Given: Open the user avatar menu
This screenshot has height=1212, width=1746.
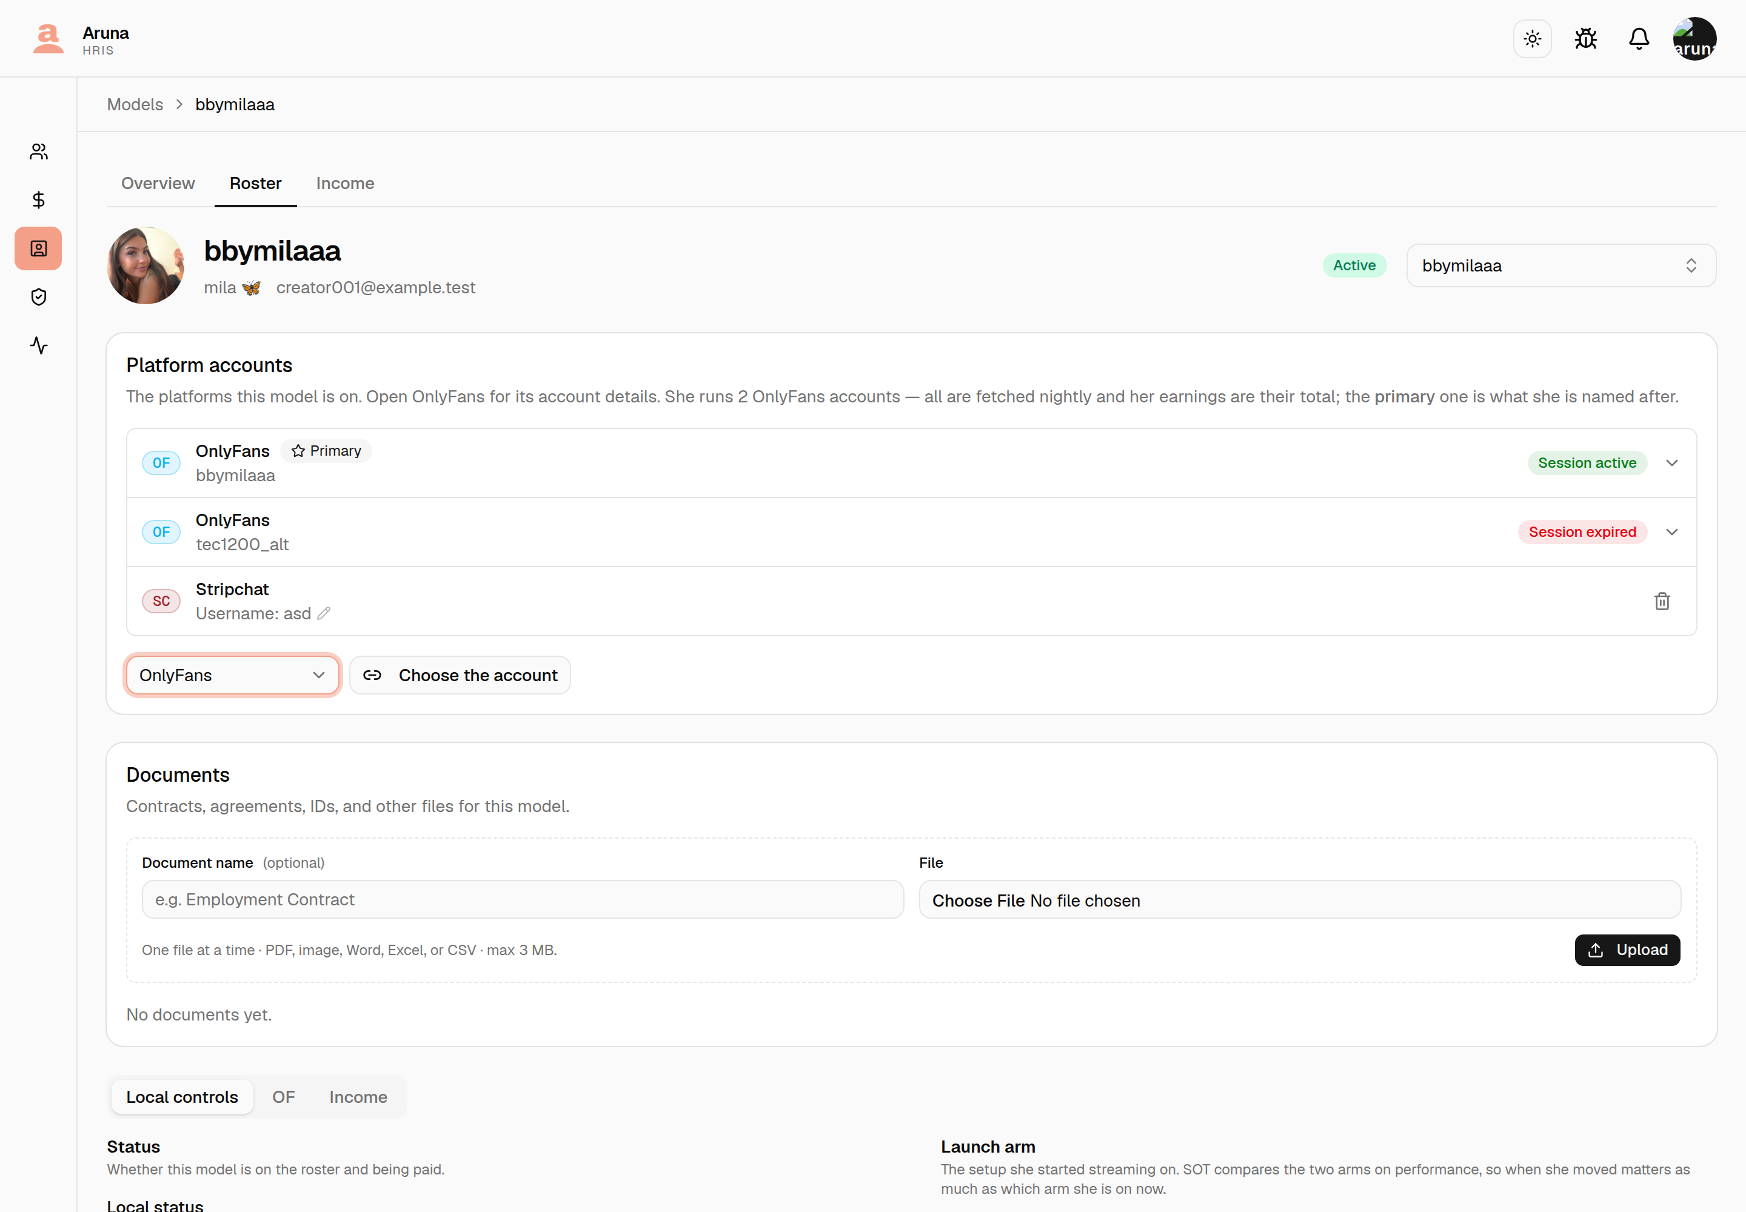Looking at the screenshot, I should point(1694,39).
